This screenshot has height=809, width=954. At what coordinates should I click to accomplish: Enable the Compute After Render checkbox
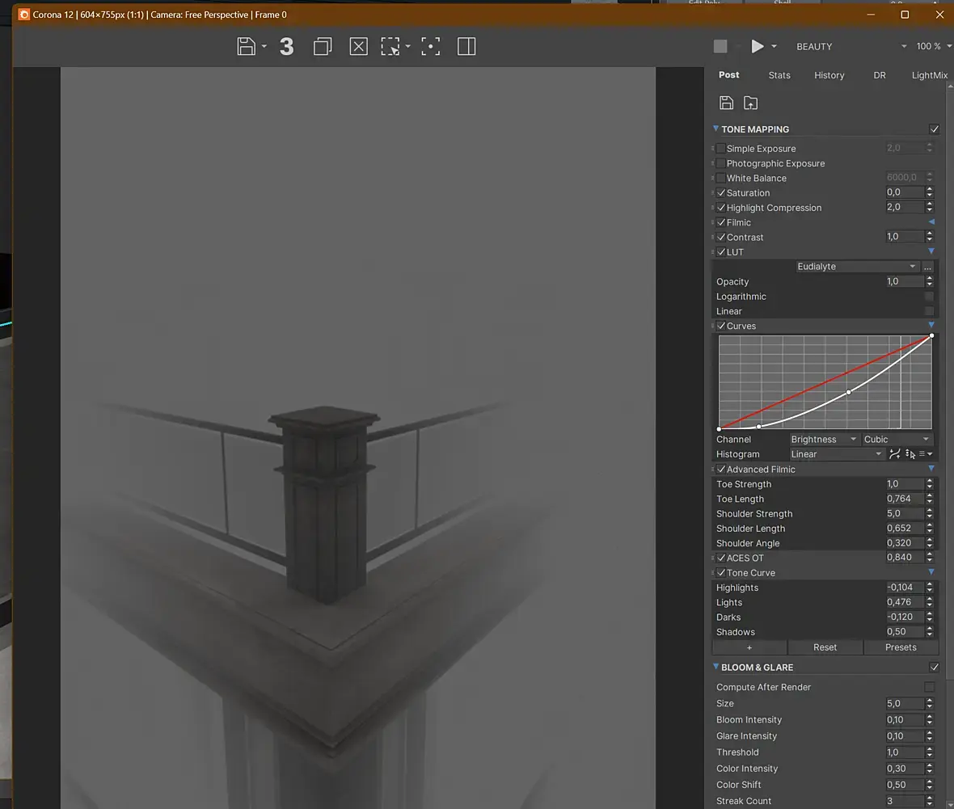click(929, 687)
